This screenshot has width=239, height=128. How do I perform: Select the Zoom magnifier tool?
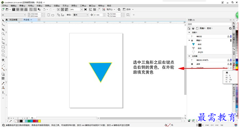pyautogui.click(x=3, y=34)
